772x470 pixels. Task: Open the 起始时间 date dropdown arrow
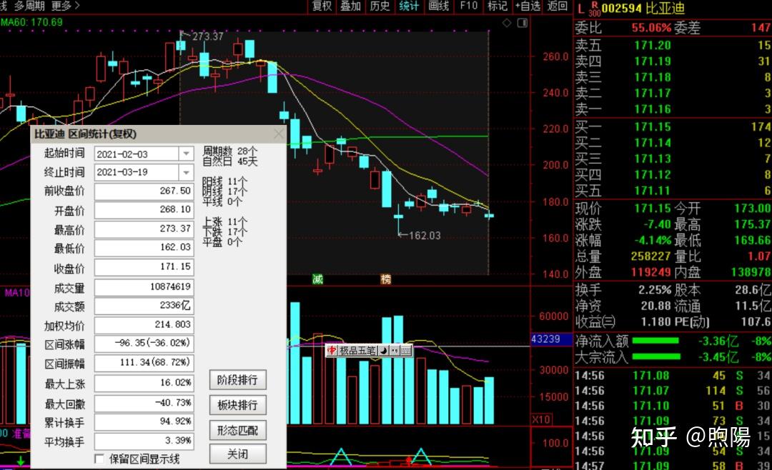(x=186, y=154)
